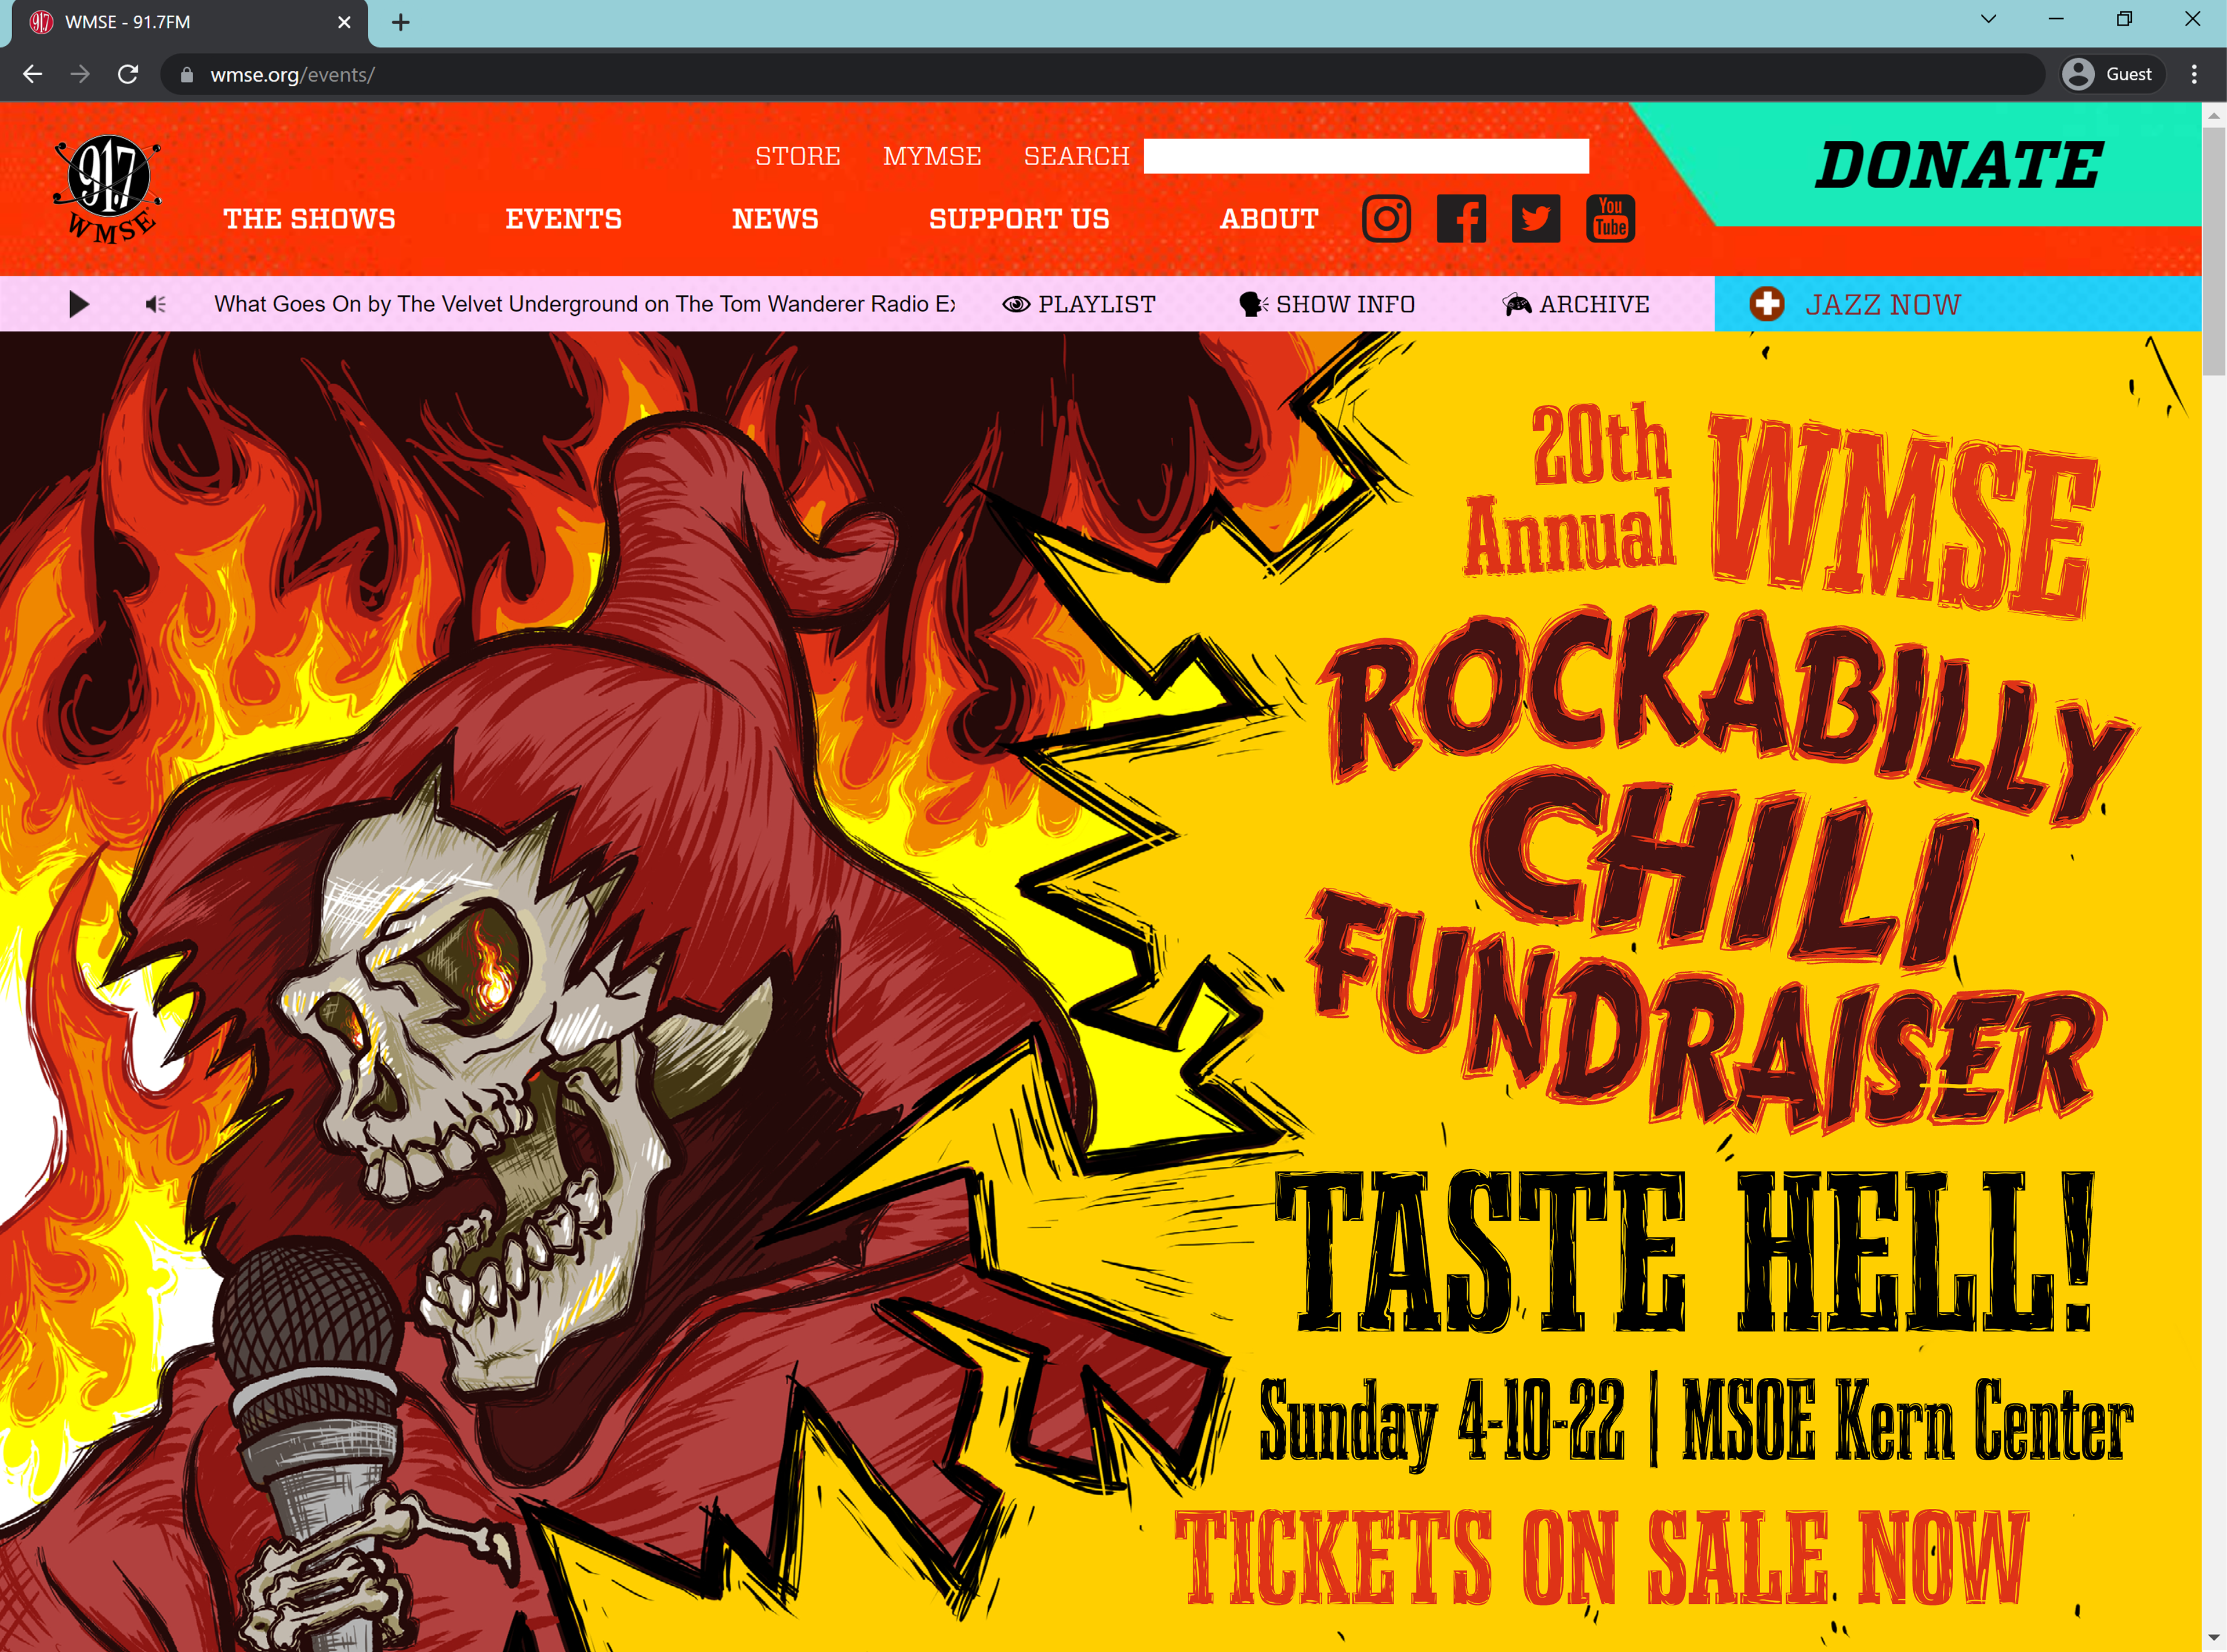The image size is (2227, 1652).
Task: Open the Guest profile icon
Action: pos(2078,75)
